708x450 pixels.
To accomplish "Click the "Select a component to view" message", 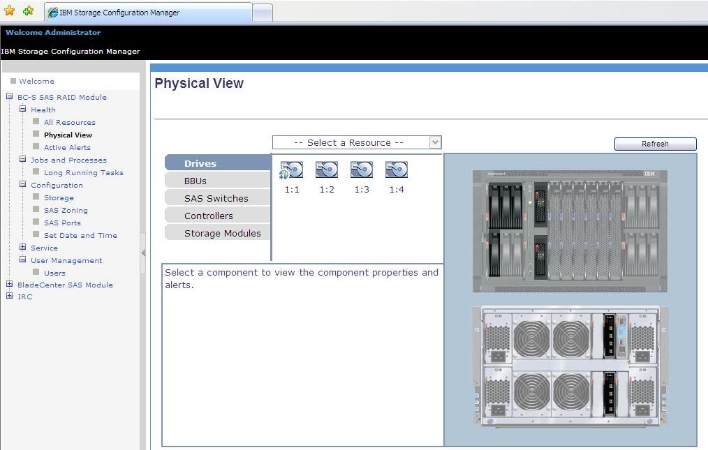I will click(302, 278).
